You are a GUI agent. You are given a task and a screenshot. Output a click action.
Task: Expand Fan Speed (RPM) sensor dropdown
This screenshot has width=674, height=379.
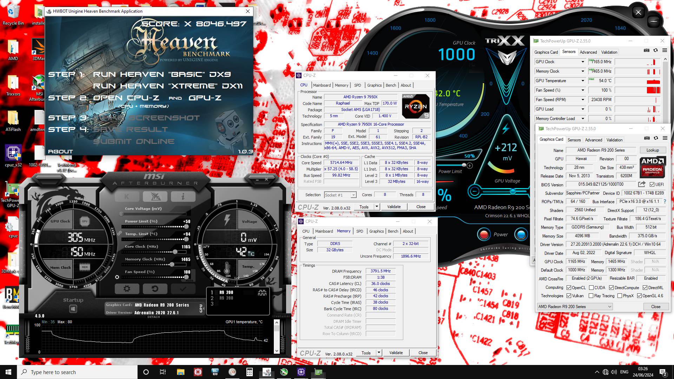click(583, 100)
